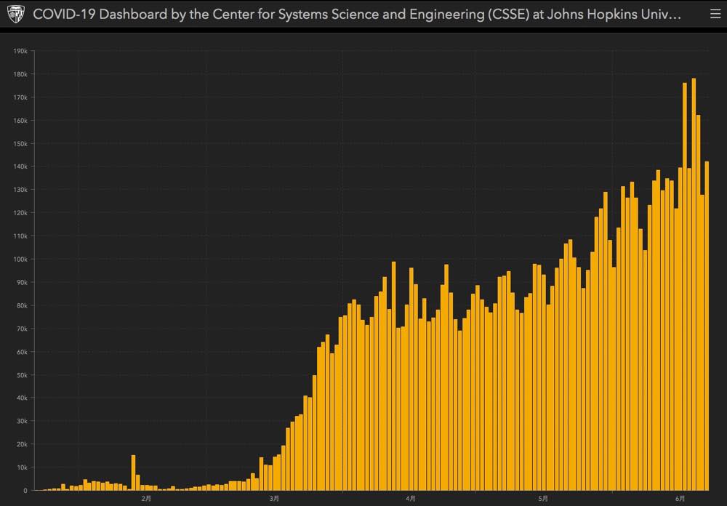Click the 130k y-axis label

[x=20, y=190]
